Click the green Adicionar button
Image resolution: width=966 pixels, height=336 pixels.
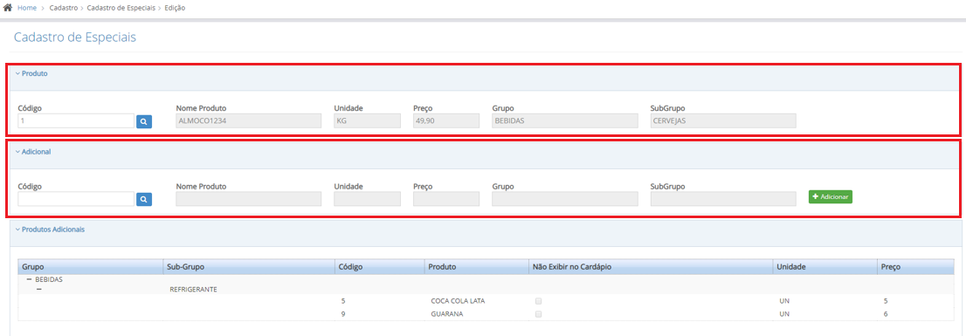831,197
